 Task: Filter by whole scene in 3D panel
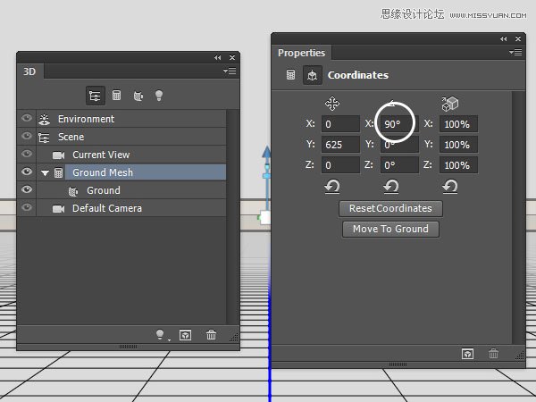click(x=94, y=95)
